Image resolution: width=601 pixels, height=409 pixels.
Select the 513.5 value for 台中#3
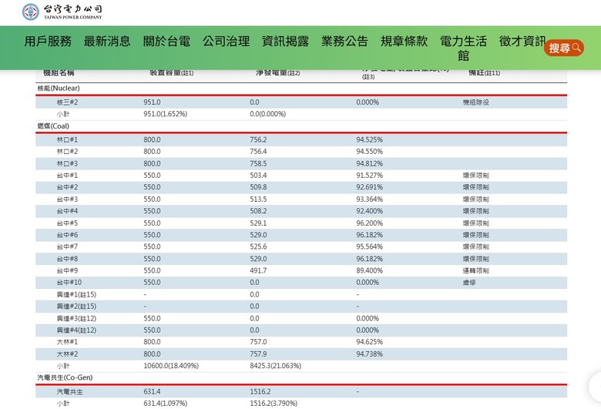258,199
